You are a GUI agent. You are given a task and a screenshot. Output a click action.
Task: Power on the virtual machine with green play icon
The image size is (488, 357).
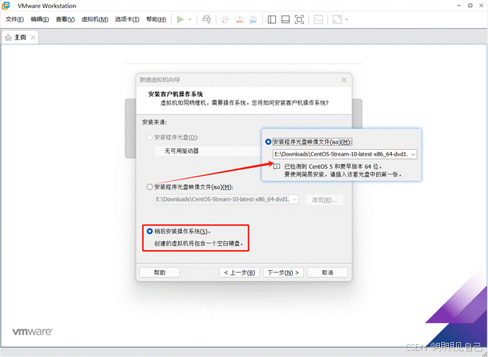[x=180, y=20]
